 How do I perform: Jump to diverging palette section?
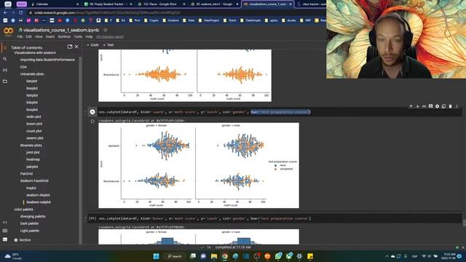[33, 217]
